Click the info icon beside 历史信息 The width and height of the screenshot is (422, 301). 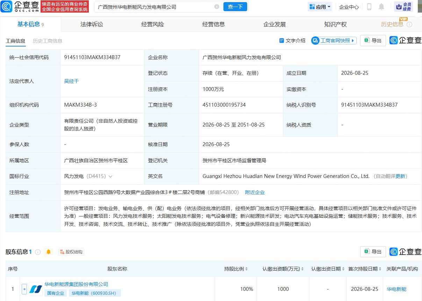[409, 24]
